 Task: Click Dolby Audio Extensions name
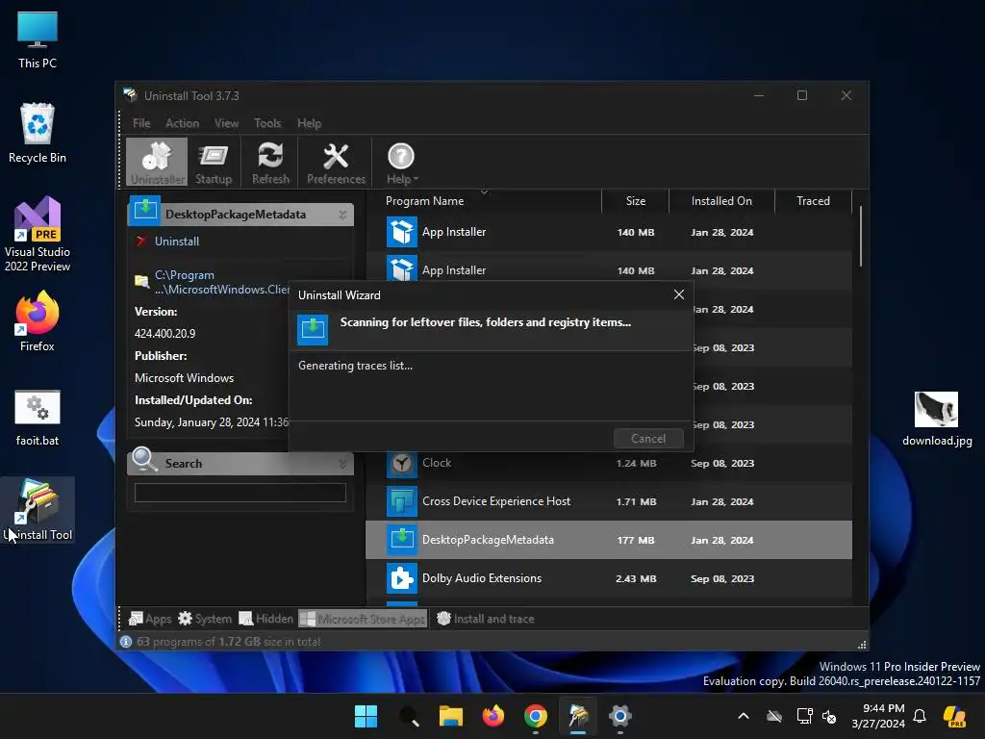(x=482, y=578)
